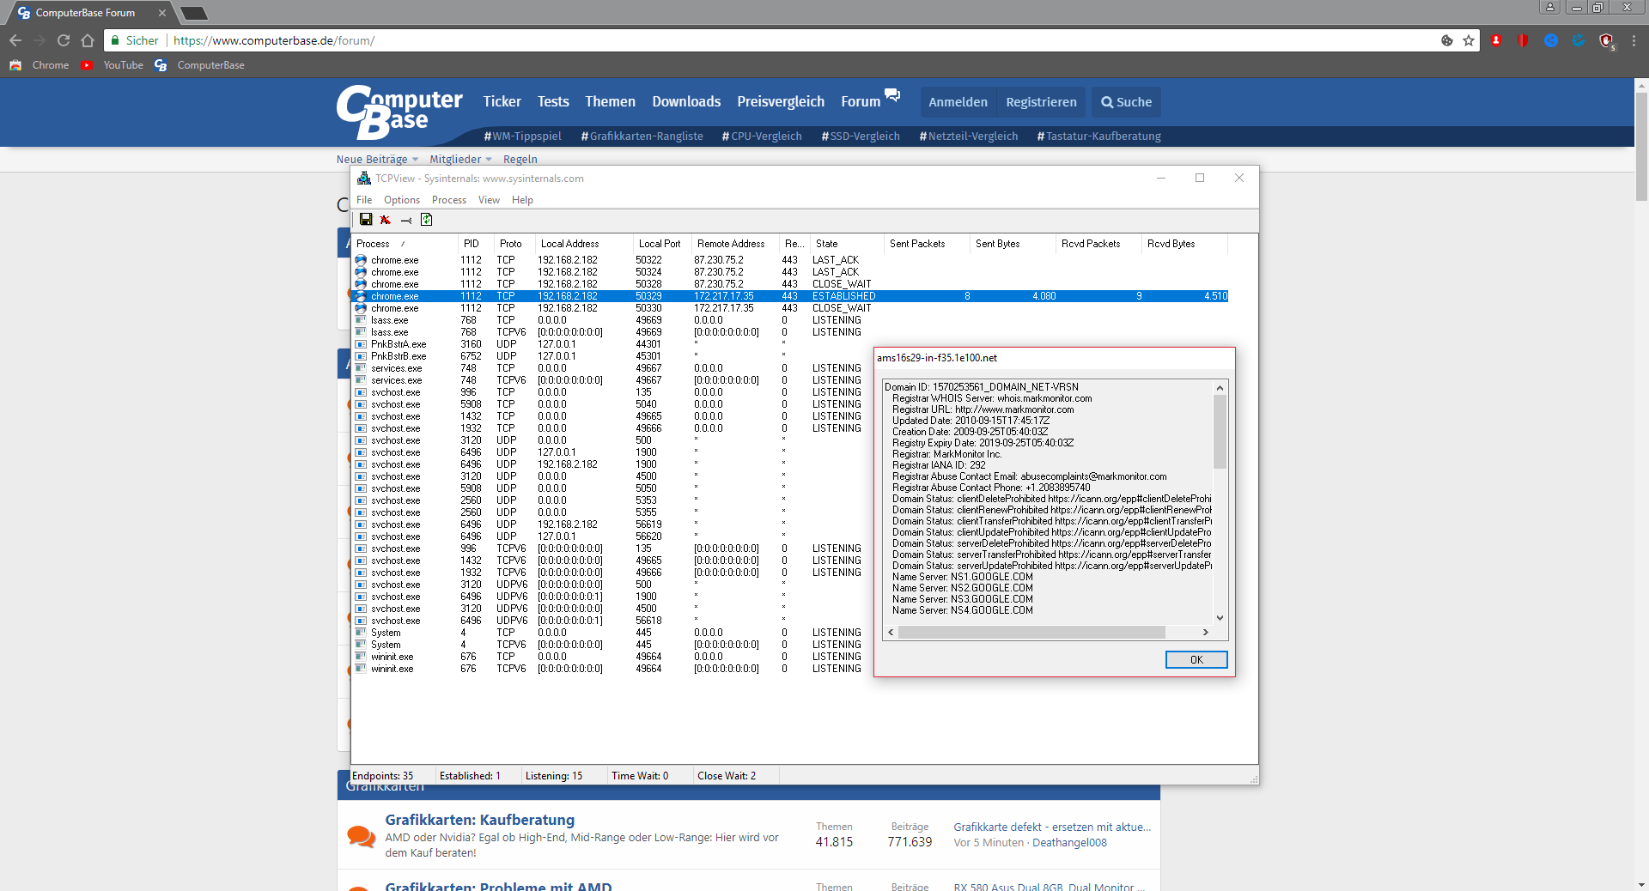This screenshot has width=1649, height=891.
Task: Select the PnkBstrA.exe process row
Action: [790, 344]
